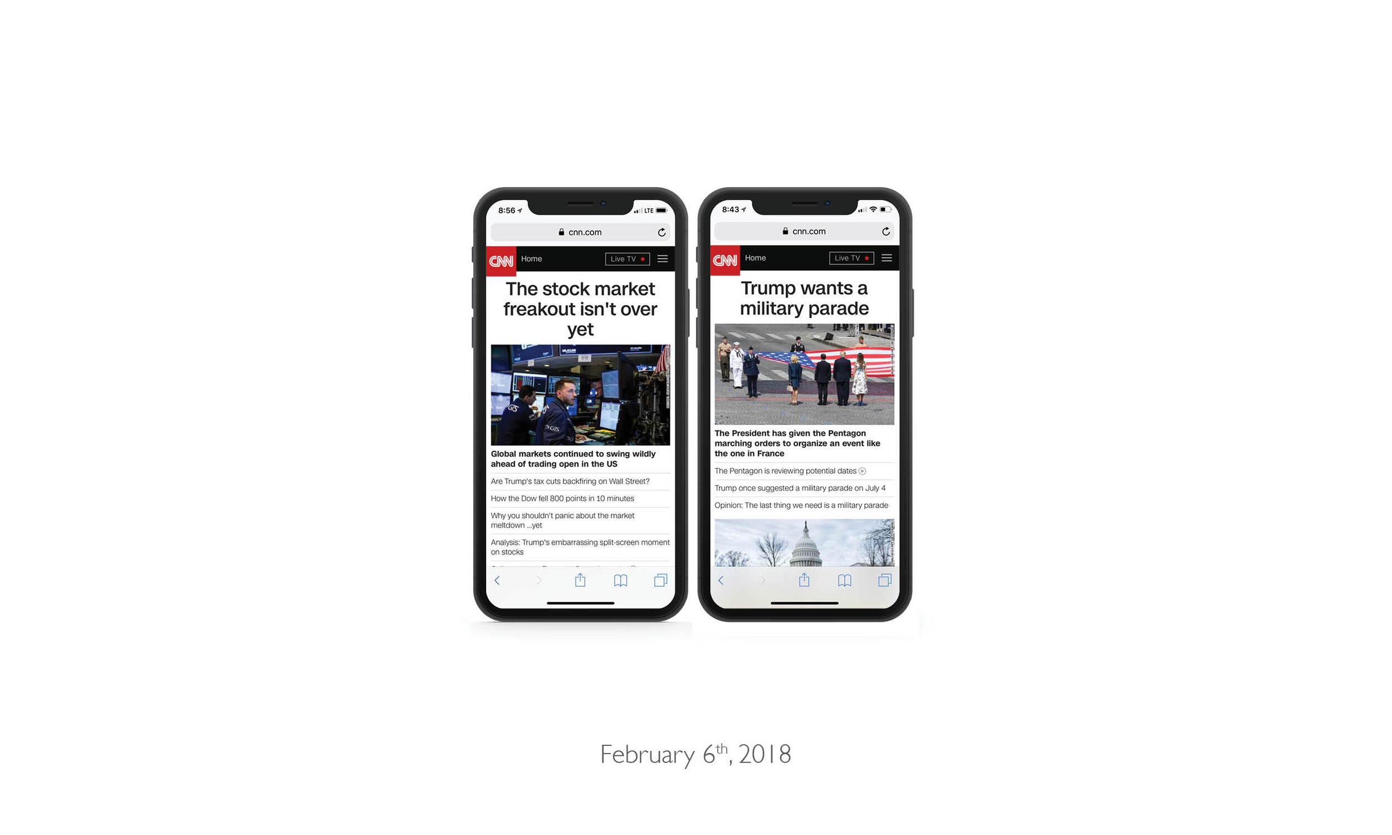Tap the CNN logo on left phone
This screenshot has height=835, width=1392.
click(501, 258)
